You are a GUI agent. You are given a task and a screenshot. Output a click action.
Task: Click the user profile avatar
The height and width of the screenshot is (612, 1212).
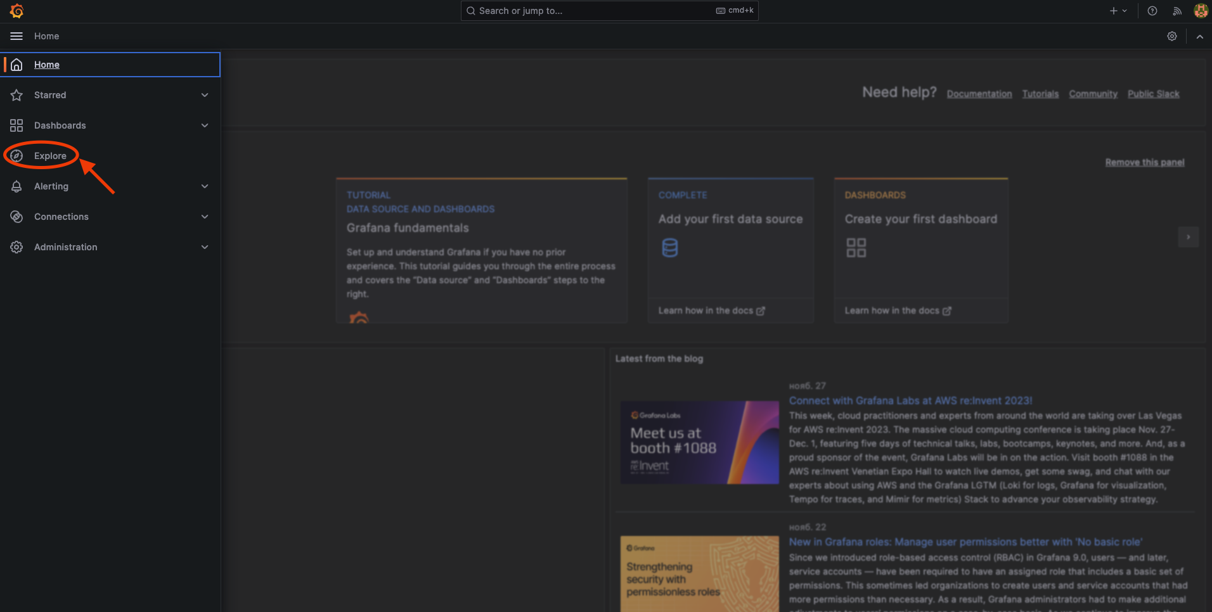tap(1201, 11)
